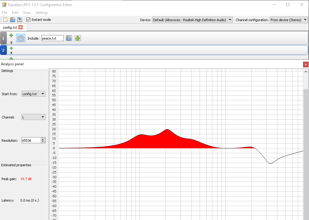Minimize the Configuration Editor window
Image resolution: width=309 pixels, height=220 pixels.
274,5
